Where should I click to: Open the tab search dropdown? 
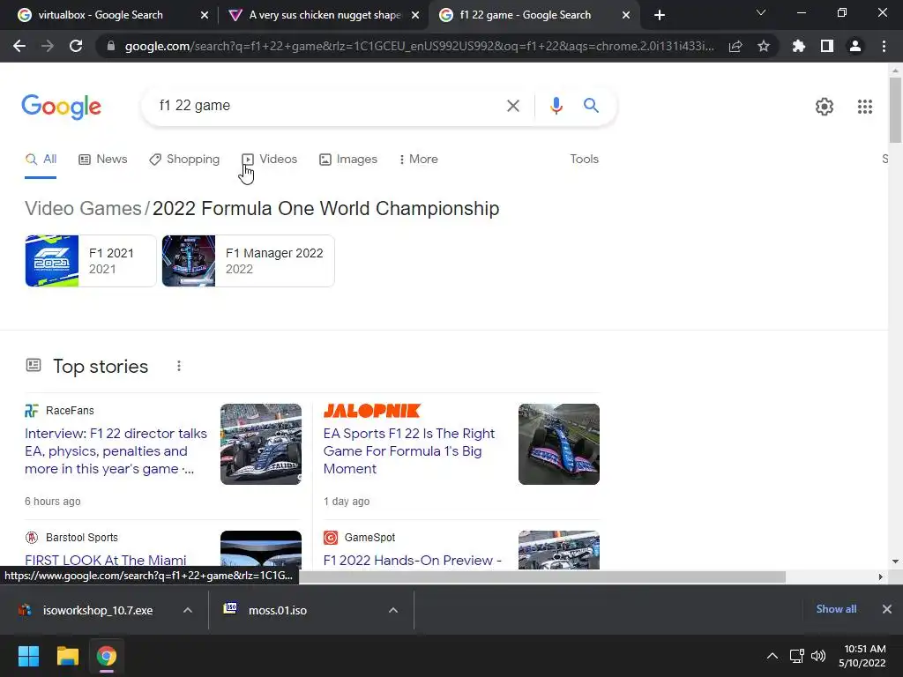tap(761, 12)
